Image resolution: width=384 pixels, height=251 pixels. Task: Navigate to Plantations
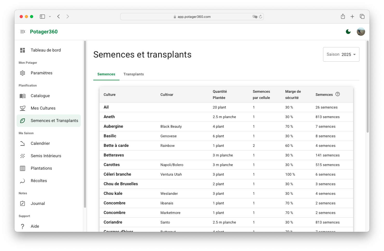tap(41, 168)
